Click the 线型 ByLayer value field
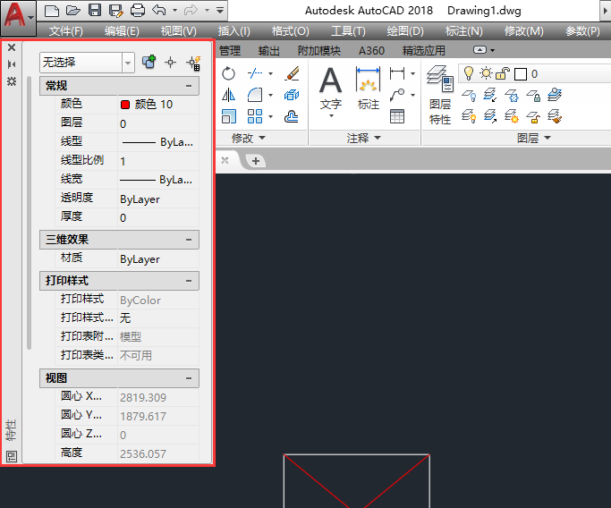The width and height of the screenshot is (611, 508). coord(158,142)
